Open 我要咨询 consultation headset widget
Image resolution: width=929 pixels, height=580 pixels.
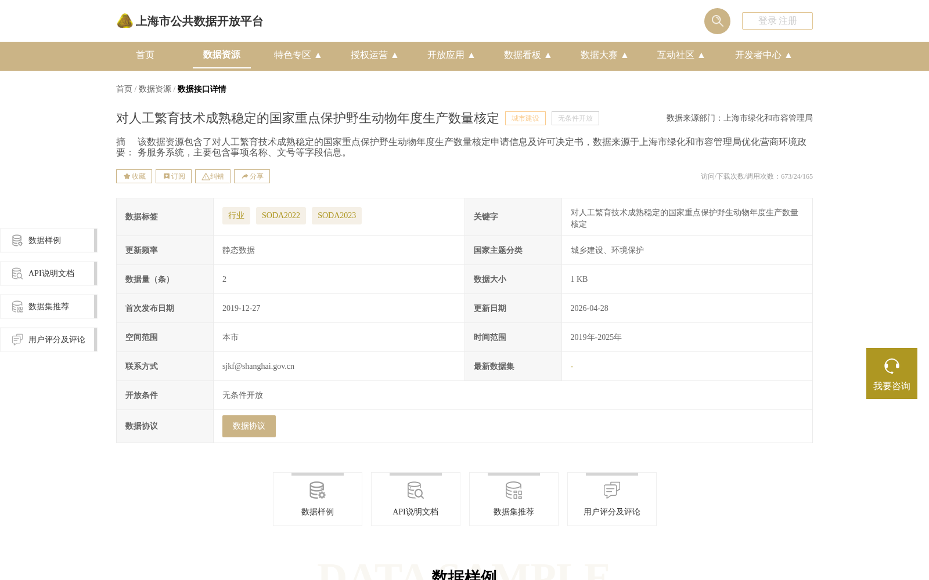[892, 374]
